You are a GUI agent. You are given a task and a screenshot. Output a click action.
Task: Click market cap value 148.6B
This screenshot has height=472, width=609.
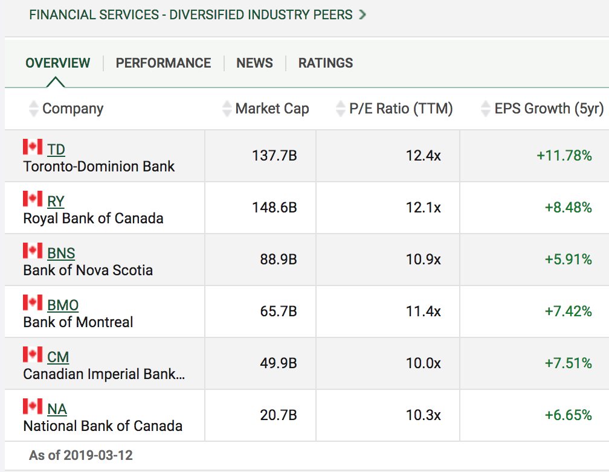coord(274,208)
